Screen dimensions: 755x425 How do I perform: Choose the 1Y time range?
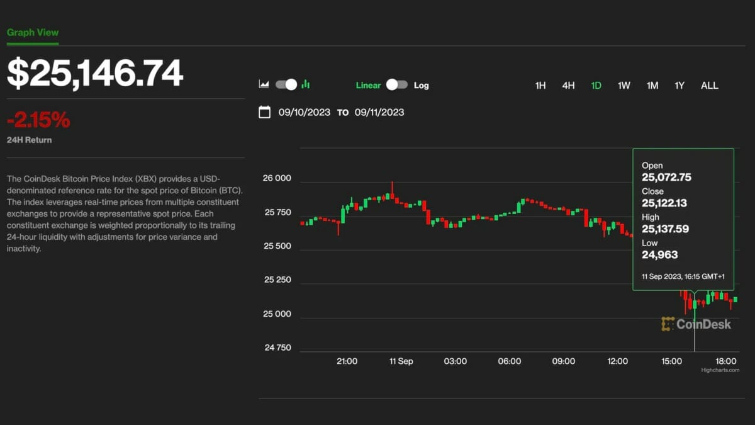[679, 86]
